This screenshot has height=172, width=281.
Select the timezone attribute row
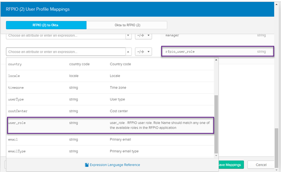tap(110, 88)
